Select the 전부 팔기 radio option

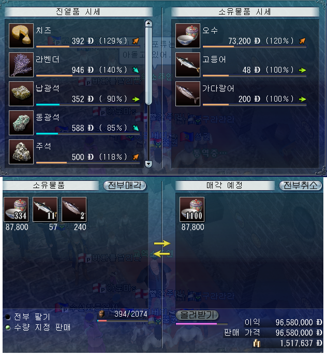coord(8,317)
